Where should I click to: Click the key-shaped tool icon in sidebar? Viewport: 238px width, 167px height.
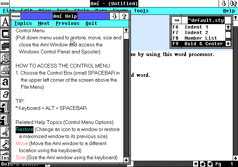tap(5, 144)
